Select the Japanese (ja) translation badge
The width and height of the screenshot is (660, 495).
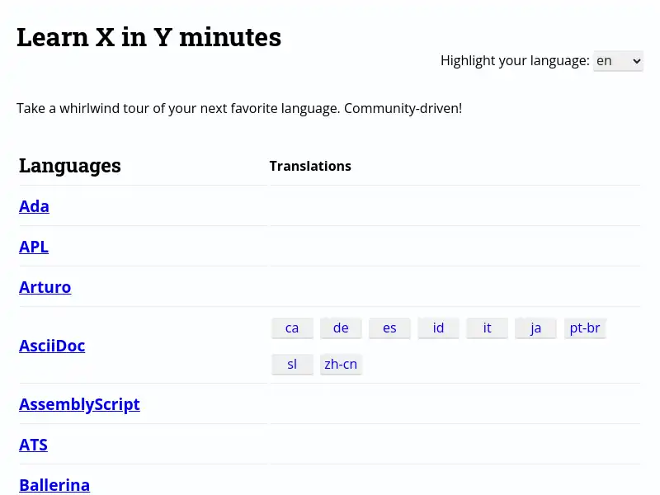[535, 328]
